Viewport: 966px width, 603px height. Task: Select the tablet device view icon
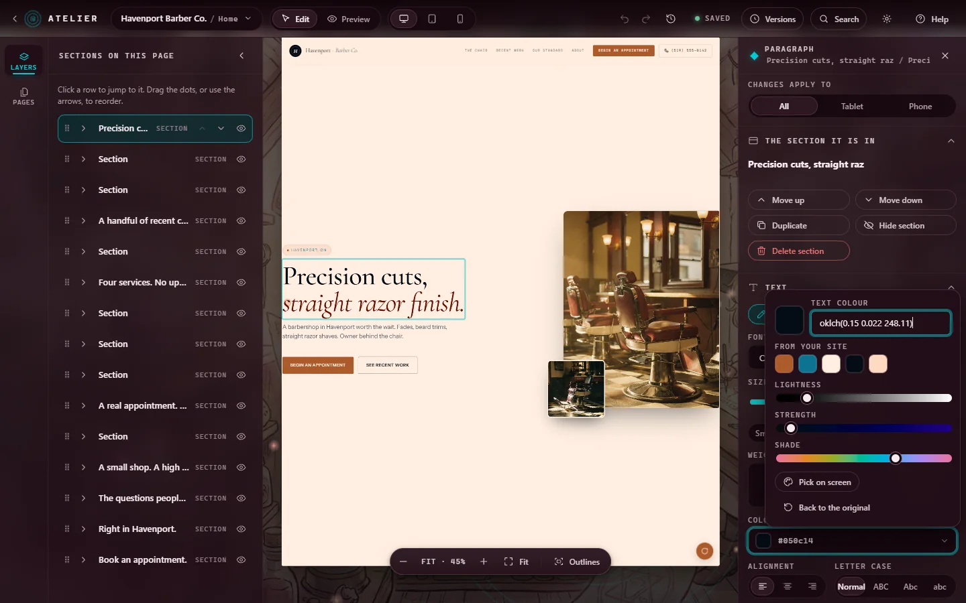coord(432,19)
